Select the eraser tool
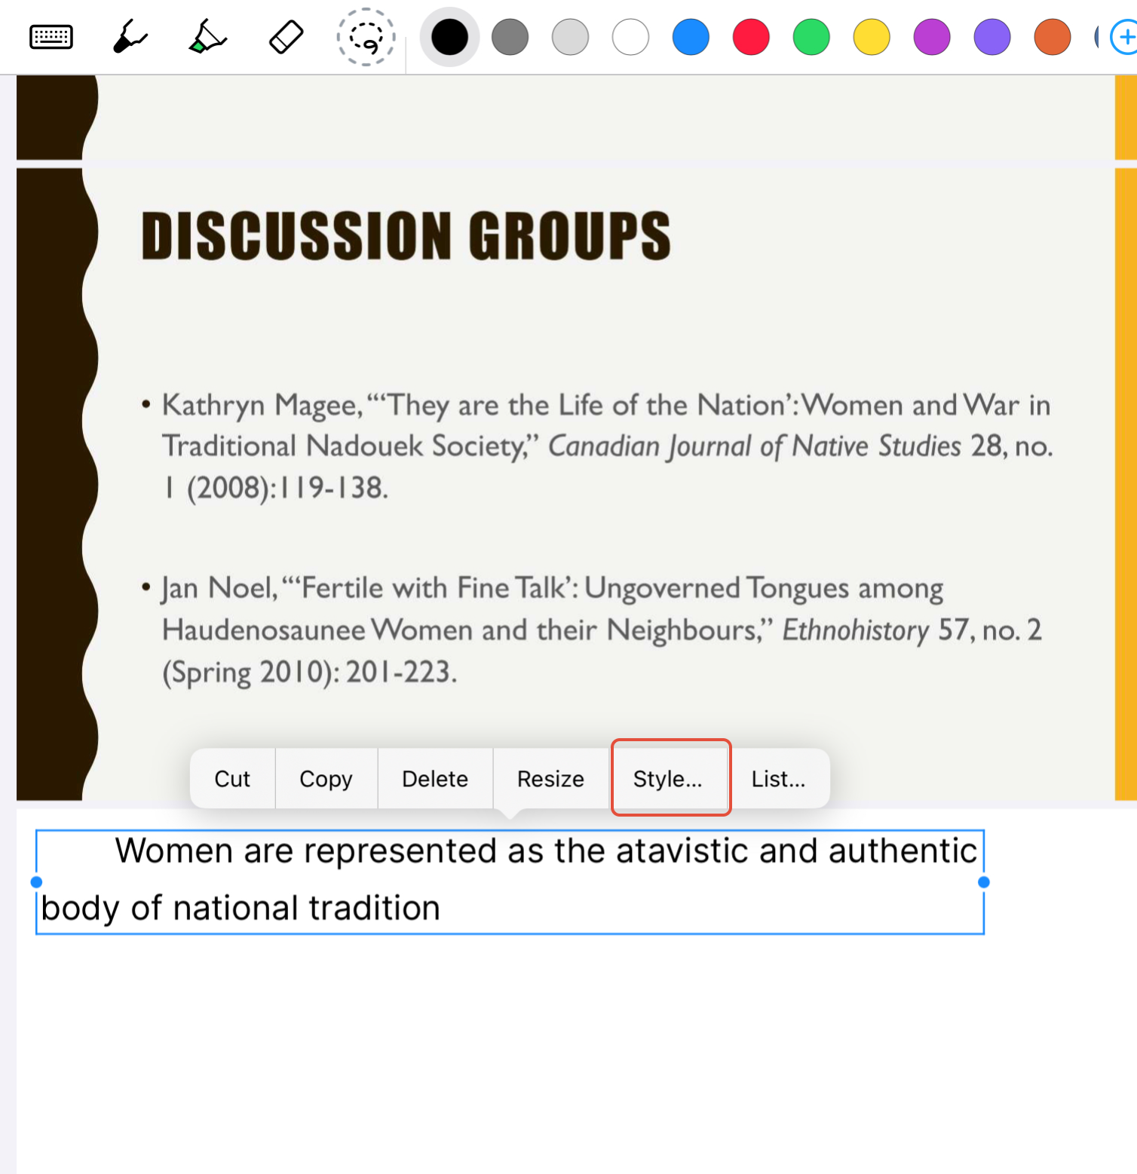The image size is (1137, 1174). [x=286, y=36]
